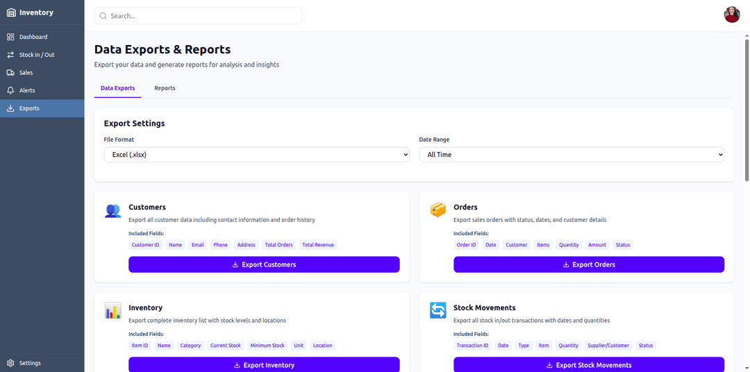This screenshot has height=372, width=750.
Task: Click the Items tag under Orders
Action: 543,245
